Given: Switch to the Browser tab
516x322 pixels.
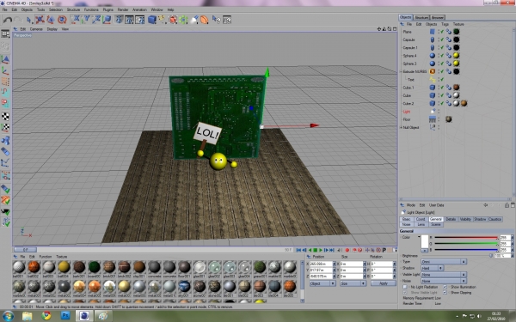Looking at the screenshot, I should [x=438, y=17].
